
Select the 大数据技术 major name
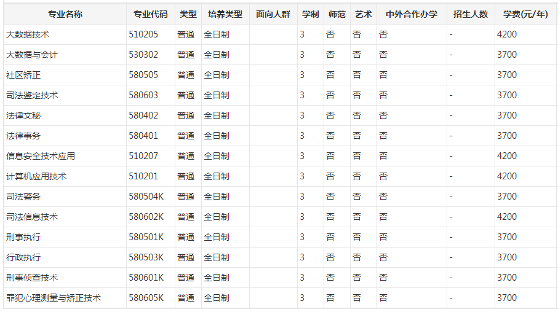click(x=28, y=34)
